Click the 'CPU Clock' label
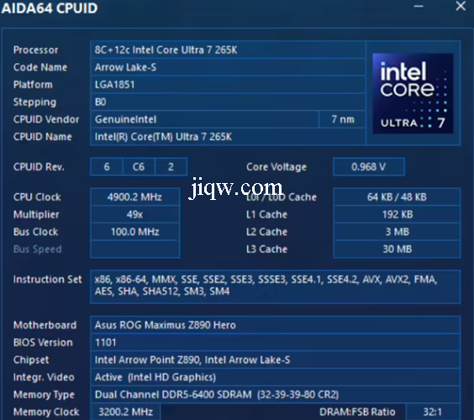This screenshot has height=420, width=474. [x=37, y=197]
